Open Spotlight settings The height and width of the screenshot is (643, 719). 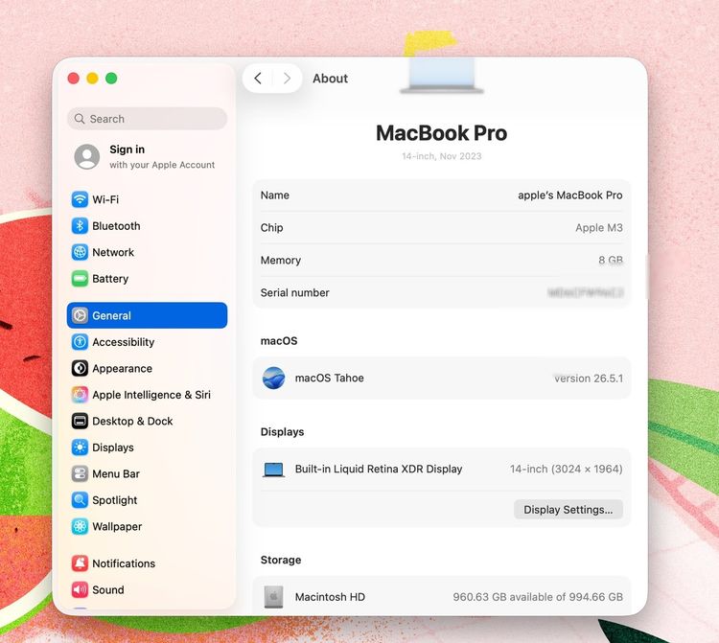pyautogui.click(x=147, y=500)
